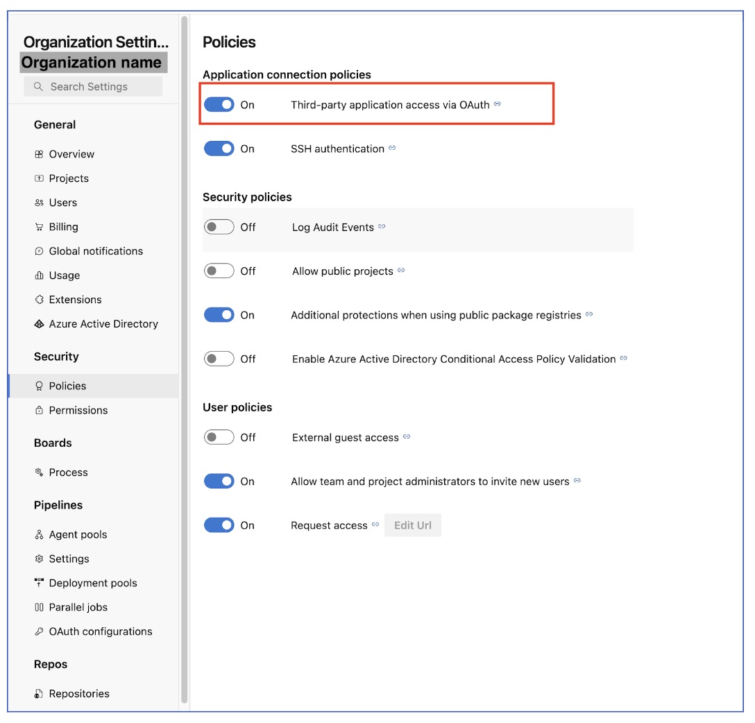Click the Search Settings input field
755x723 pixels.
pyautogui.click(x=94, y=87)
